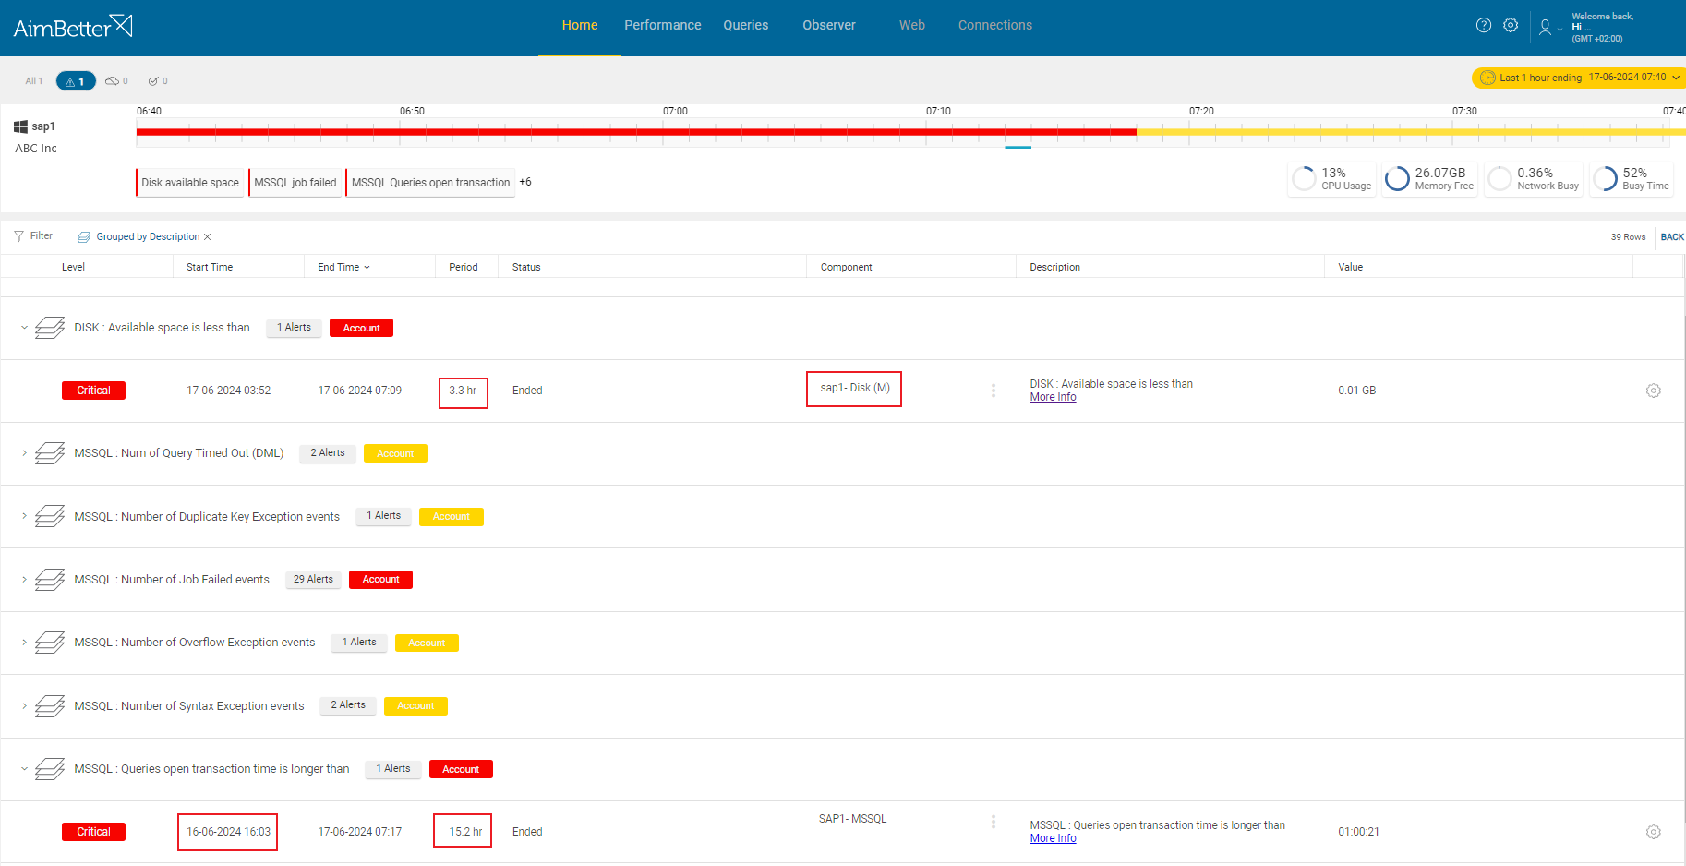1686x866 pixels.
Task: Open the three-dot menu for SAP1- MSSQL
Action: point(994,822)
